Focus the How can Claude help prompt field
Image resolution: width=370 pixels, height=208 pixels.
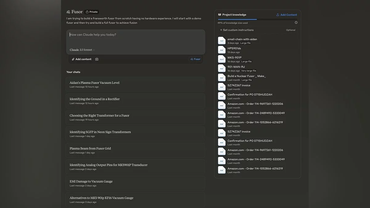(135, 38)
